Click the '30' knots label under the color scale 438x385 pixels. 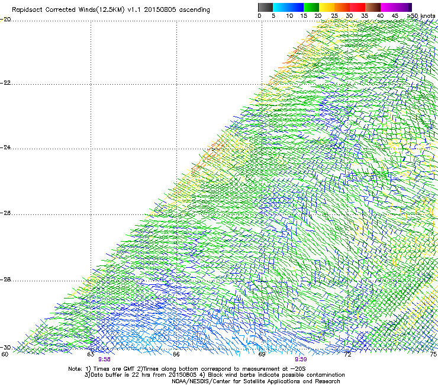[x=349, y=16]
